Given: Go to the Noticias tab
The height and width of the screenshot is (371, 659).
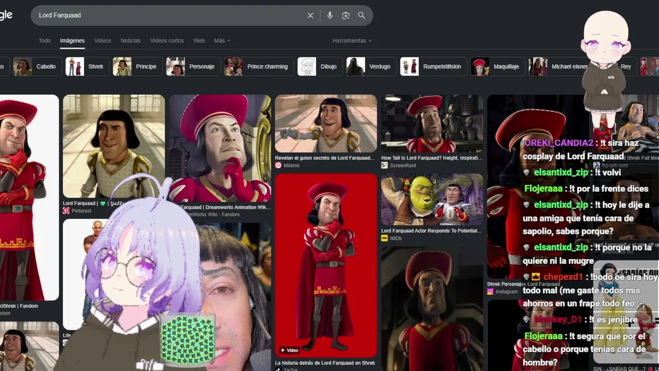Looking at the screenshot, I should 131,41.
